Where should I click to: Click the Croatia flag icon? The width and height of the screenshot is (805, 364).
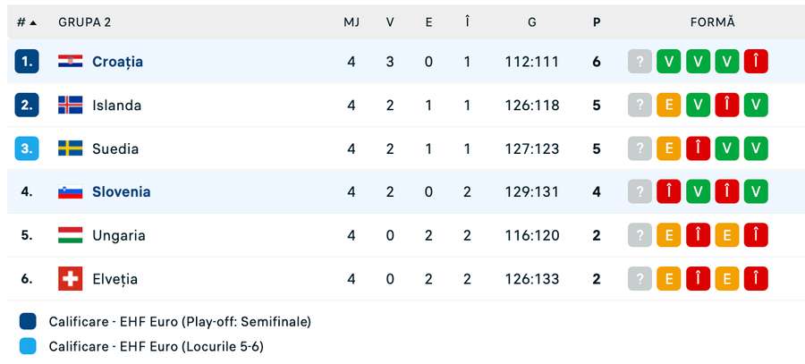point(71,62)
